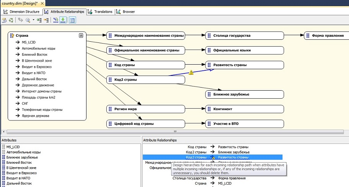Collapse the Страна node with its chevron
Screen dimensions: 349x187
pos(81,35)
